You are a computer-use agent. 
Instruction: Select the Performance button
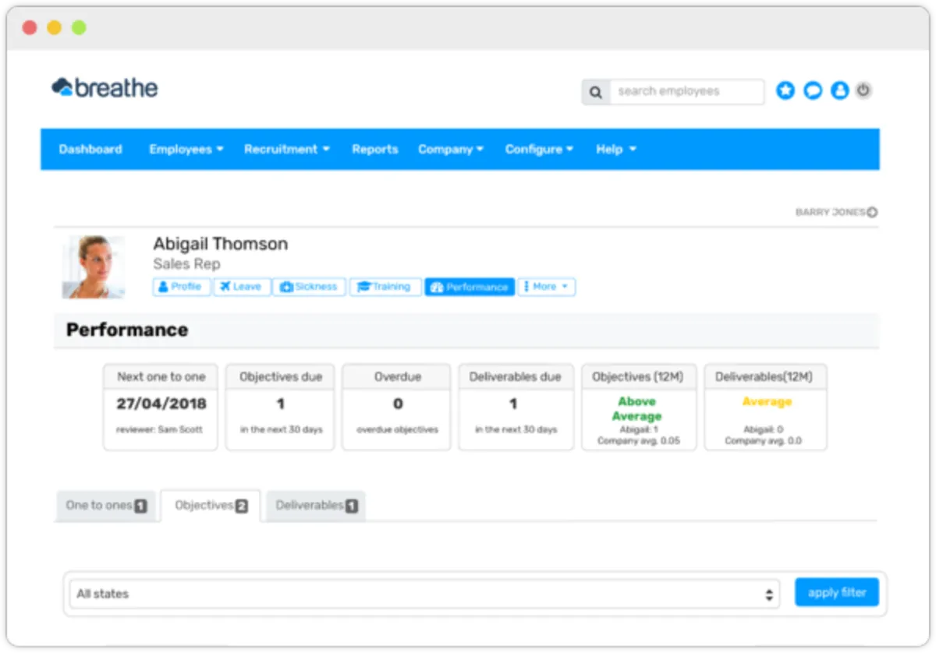click(x=470, y=287)
